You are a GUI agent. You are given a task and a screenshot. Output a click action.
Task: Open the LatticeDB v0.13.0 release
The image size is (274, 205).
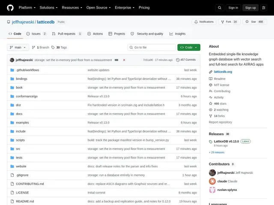click(226, 141)
